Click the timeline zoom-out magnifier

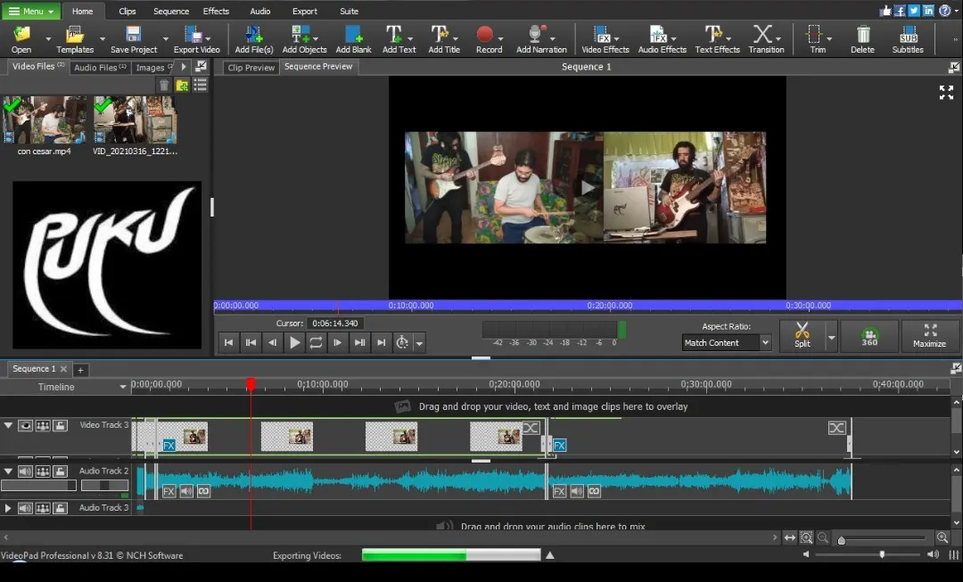[x=823, y=538]
